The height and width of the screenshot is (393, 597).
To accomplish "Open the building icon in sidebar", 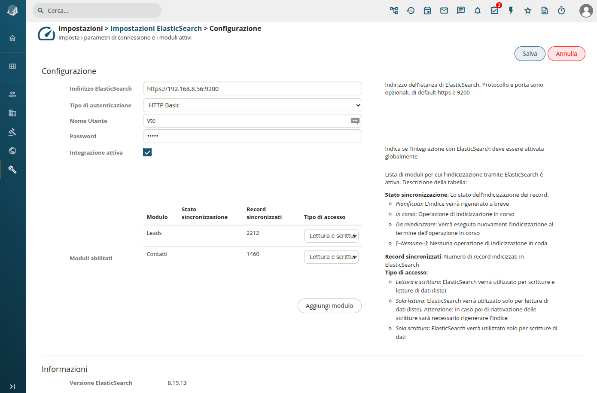I will (12, 113).
